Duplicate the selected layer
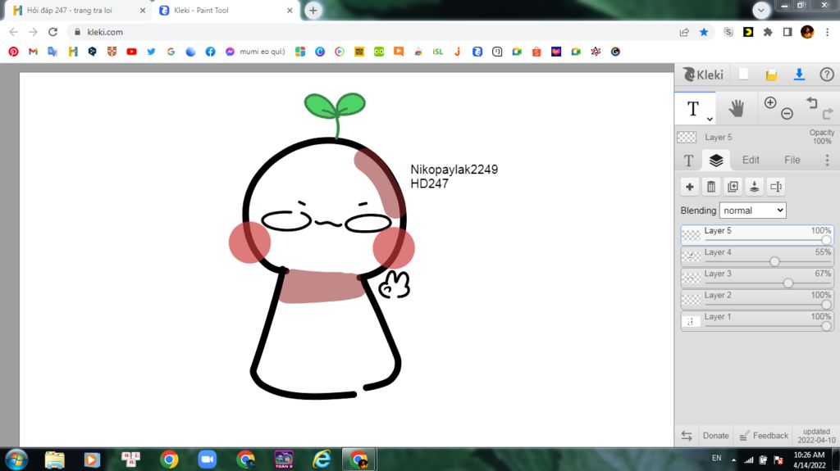 tap(733, 187)
